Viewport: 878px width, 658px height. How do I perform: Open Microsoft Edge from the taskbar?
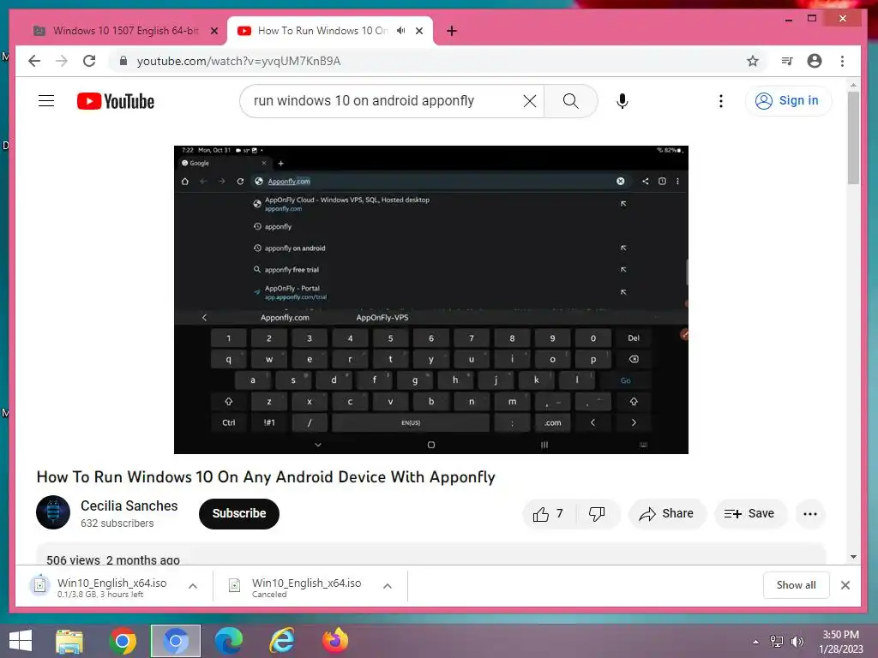(229, 641)
